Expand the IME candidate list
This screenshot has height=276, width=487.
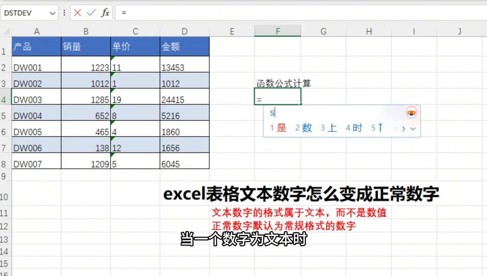pos(413,128)
